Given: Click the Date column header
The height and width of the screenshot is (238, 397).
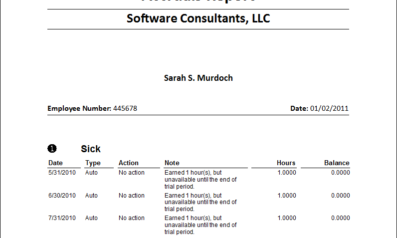Looking at the screenshot, I should [x=55, y=163].
